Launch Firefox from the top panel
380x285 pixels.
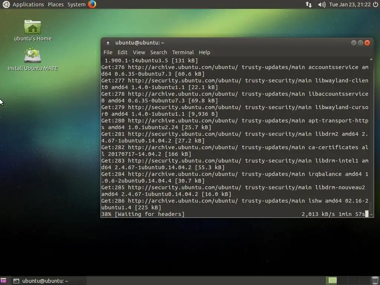tap(92, 4)
